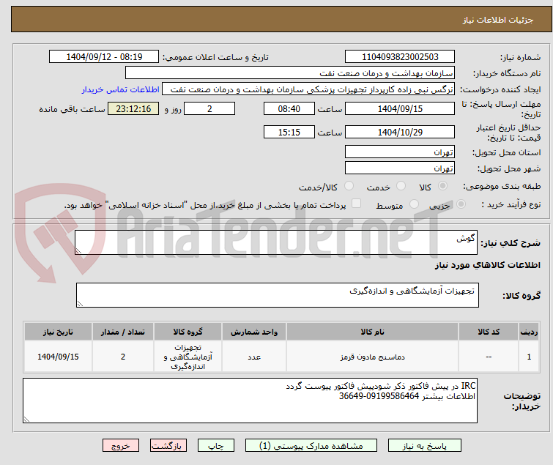Click the countdown timer 23:12:16 field
The height and width of the screenshot is (465, 553).
pyautogui.click(x=133, y=109)
